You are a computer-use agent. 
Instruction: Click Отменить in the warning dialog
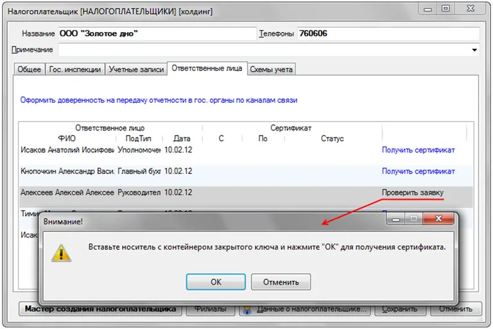(281, 282)
